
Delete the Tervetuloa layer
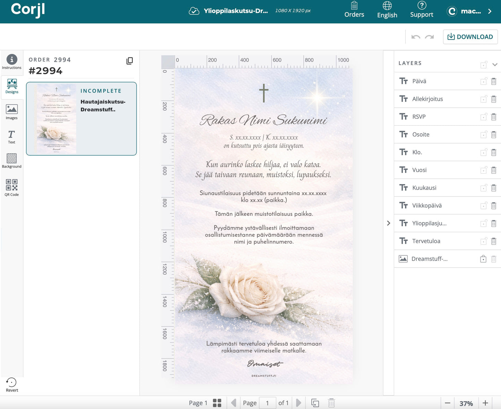tap(494, 241)
